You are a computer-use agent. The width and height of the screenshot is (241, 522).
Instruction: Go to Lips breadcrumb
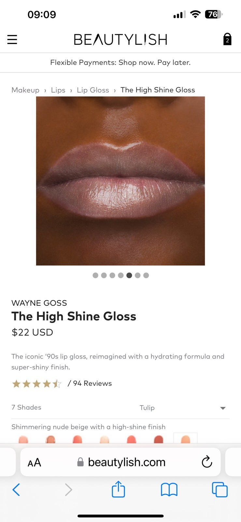click(58, 90)
